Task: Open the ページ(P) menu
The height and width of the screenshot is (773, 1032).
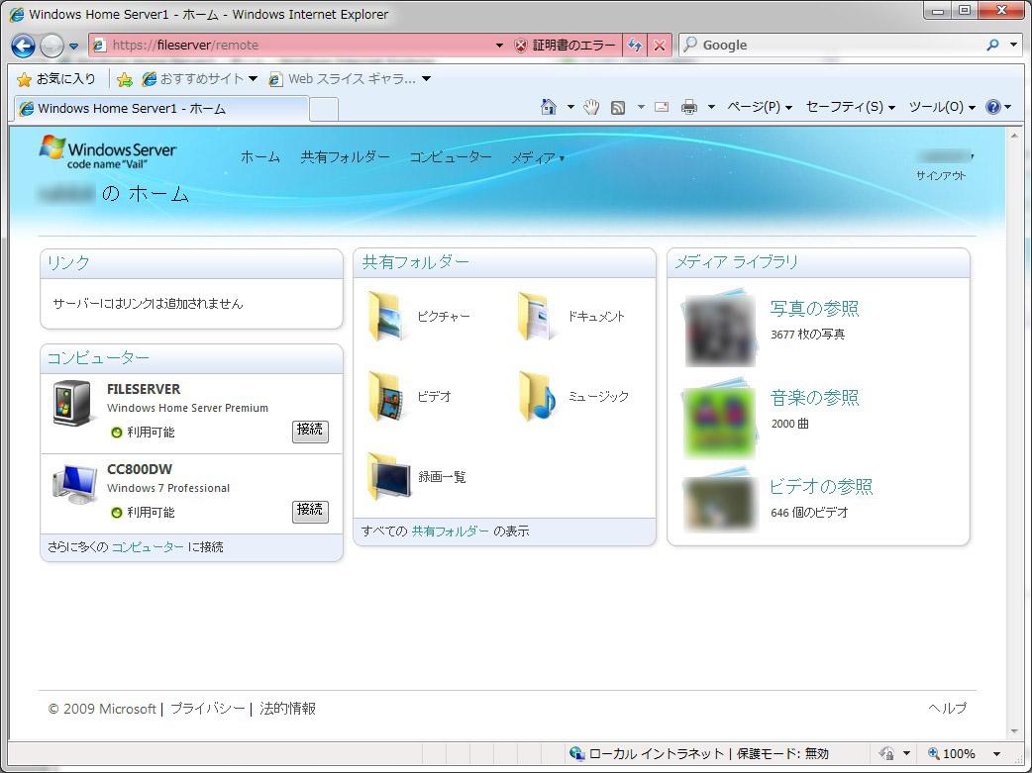Action: (x=759, y=107)
